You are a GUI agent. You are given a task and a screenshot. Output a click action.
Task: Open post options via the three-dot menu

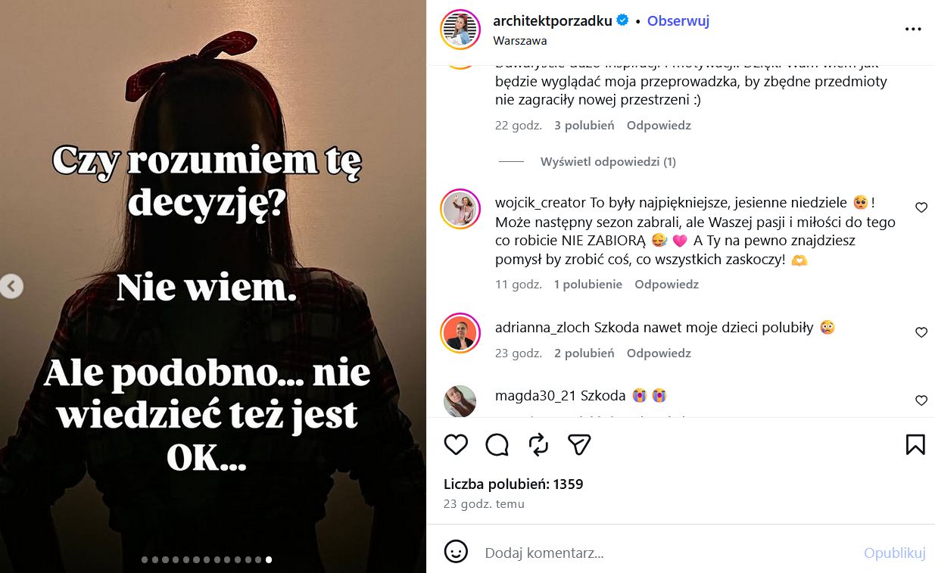point(913,29)
